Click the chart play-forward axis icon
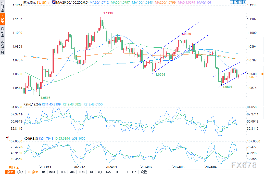This screenshot has width=264, height=174. [x=240, y=2]
